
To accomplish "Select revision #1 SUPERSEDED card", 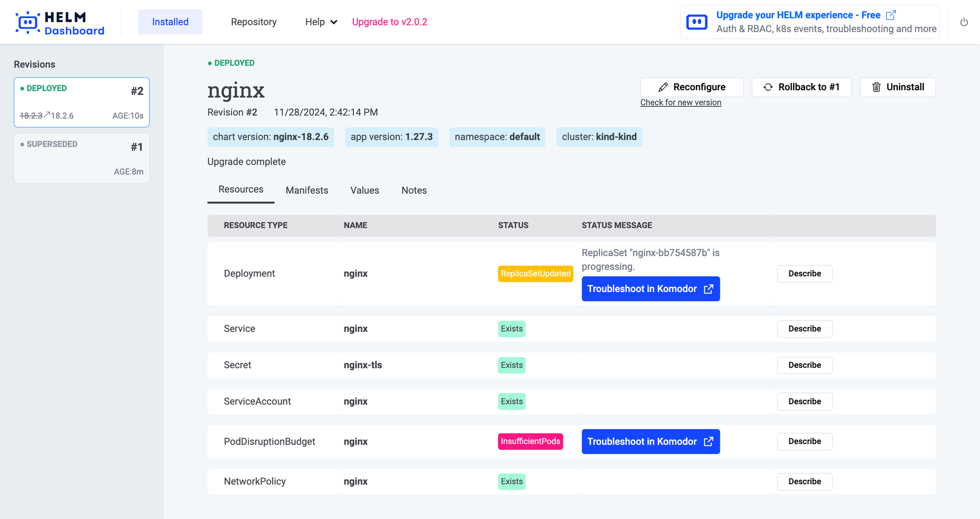I will [82, 158].
